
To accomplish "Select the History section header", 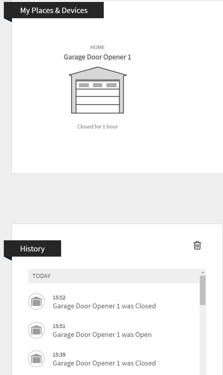I will click(x=32, y=249).
